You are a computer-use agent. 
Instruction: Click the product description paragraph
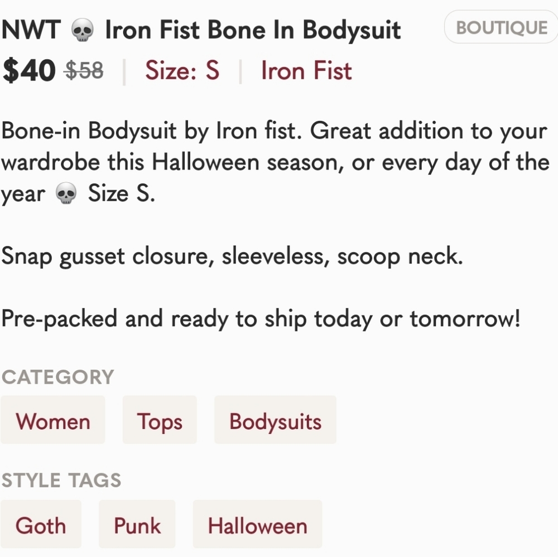273,162
